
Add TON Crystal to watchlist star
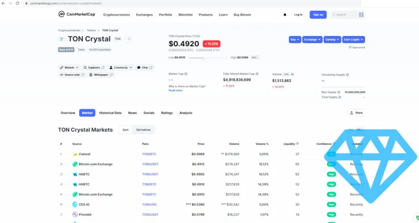(x=129, y=39)
